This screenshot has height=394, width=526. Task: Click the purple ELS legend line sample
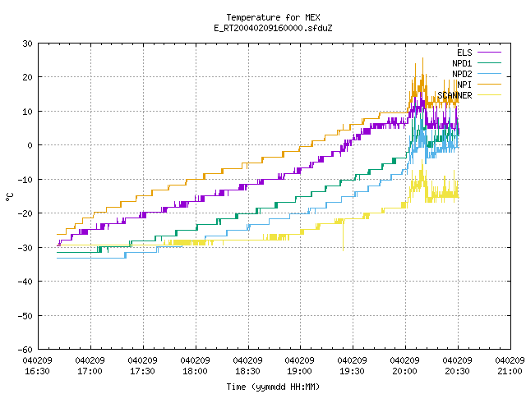tap(489, 53)
